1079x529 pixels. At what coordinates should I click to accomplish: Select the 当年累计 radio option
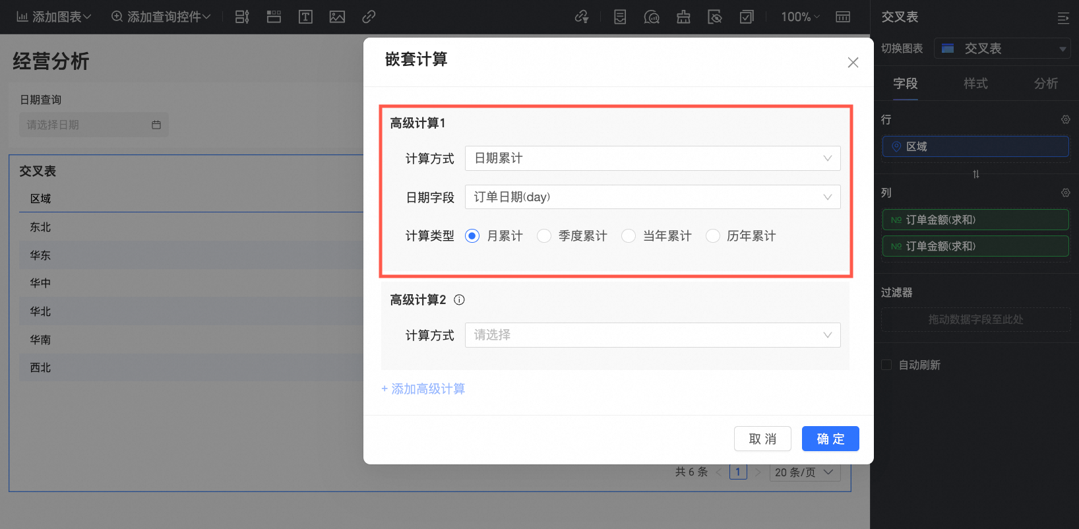pos(628,236)
